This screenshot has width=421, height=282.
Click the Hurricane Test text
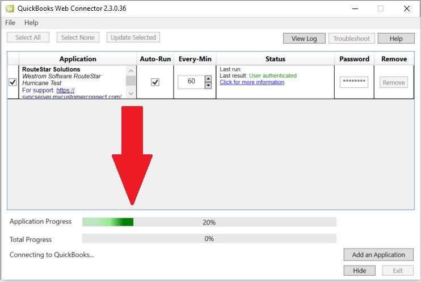tap(42, 83)
